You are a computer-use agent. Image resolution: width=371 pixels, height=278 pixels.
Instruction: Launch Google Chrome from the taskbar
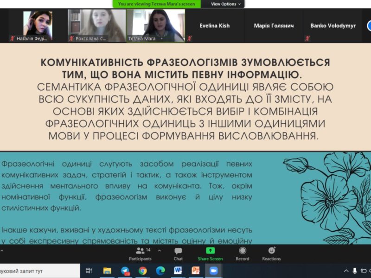click(x=143, y=271)
